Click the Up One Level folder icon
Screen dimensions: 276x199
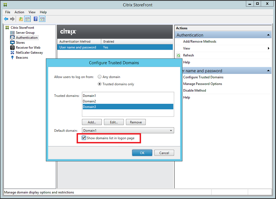pos(21,19)
